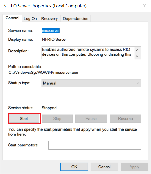Switch to the General tab
Screen dimensions: 151x174
click(x=13, y=18)
